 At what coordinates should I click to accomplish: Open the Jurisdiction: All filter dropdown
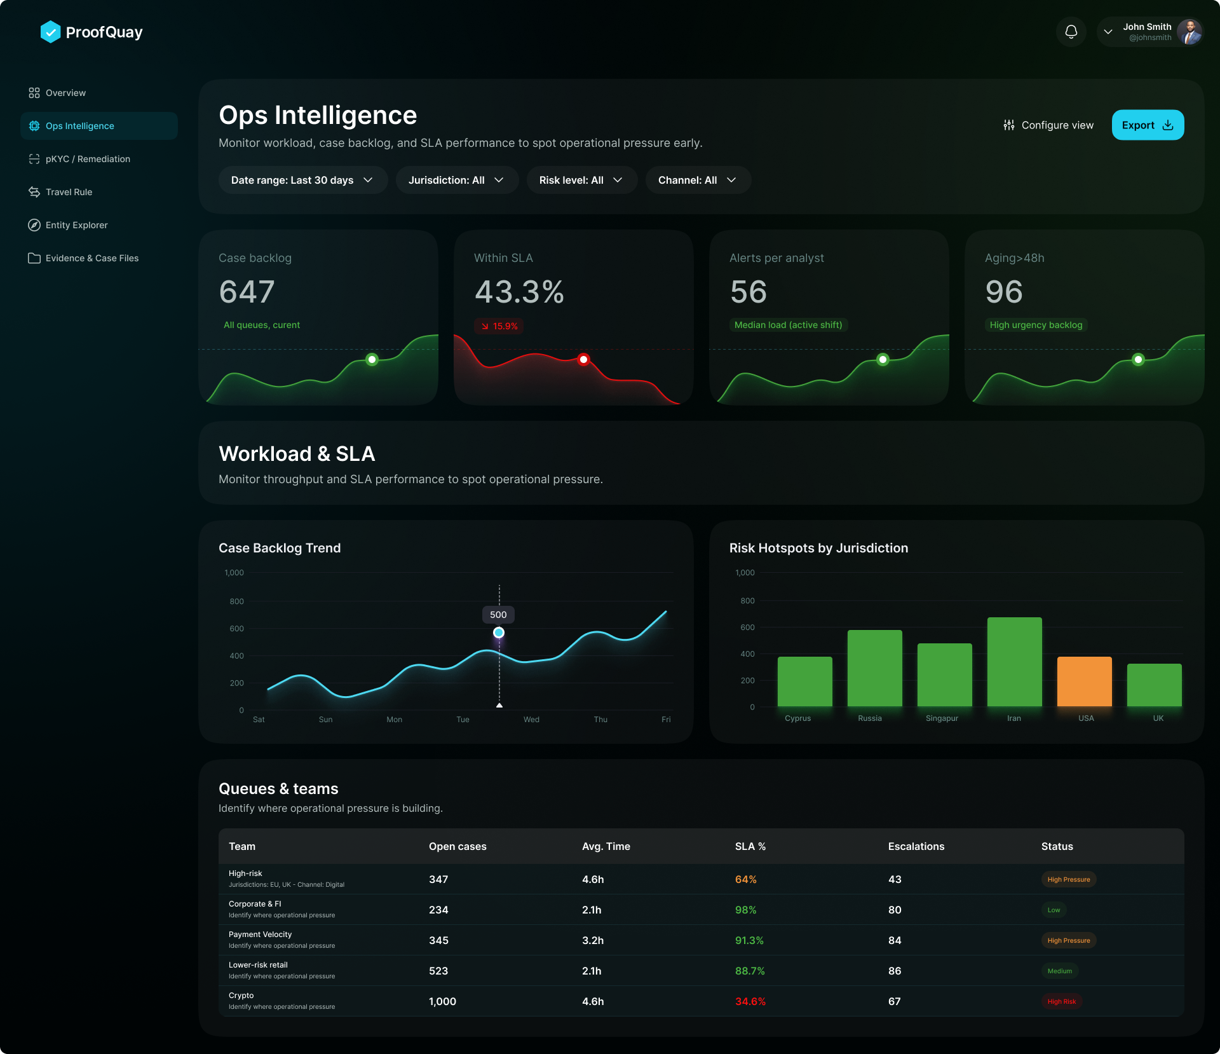pyautogui.click(x=456, y=181)
